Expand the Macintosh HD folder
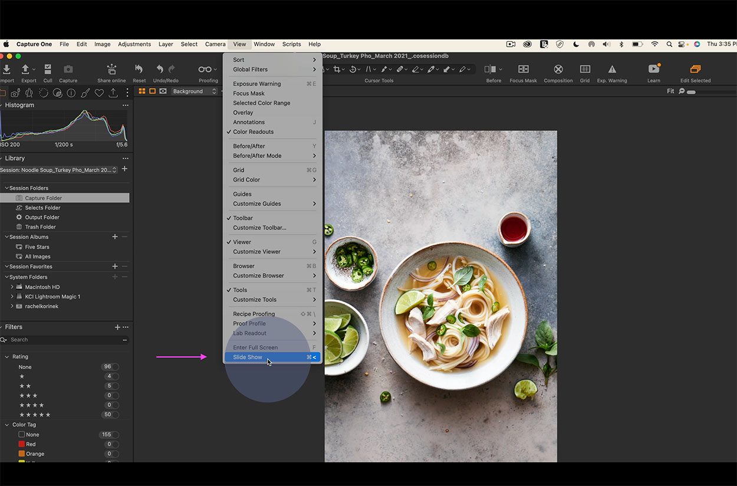Image resolution: width=737 pixels, height=486 pixels. 11,287
